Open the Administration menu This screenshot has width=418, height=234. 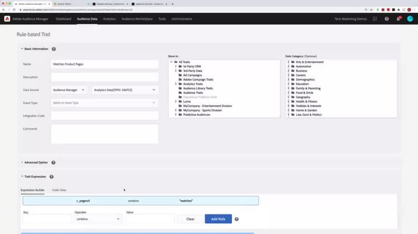[x=182, y=19]
